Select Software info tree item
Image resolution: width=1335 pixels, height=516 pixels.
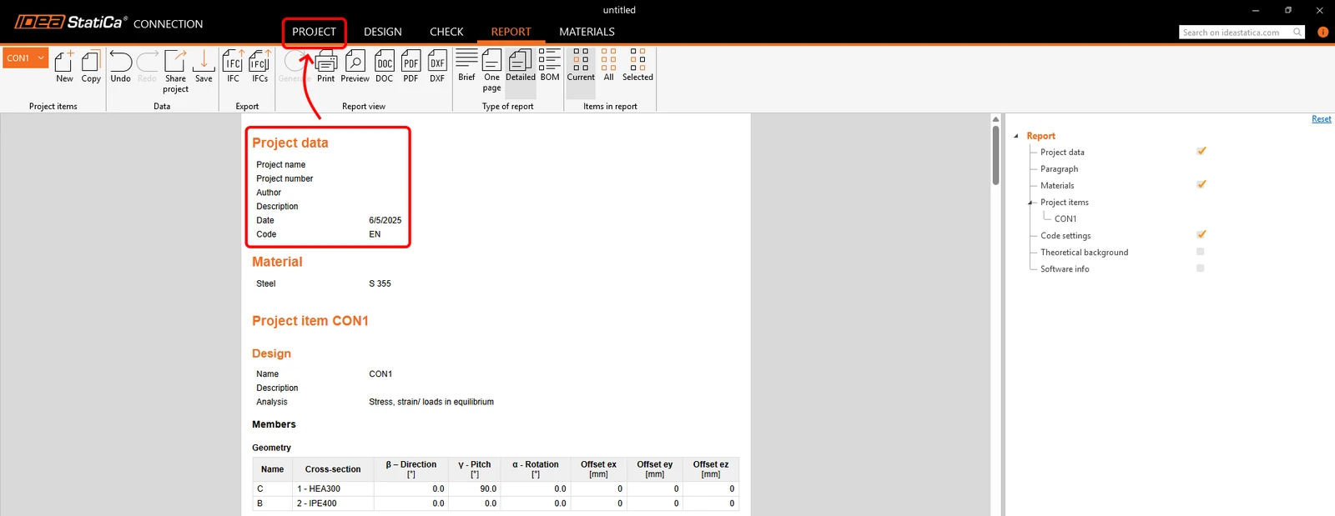(1065, 269)
